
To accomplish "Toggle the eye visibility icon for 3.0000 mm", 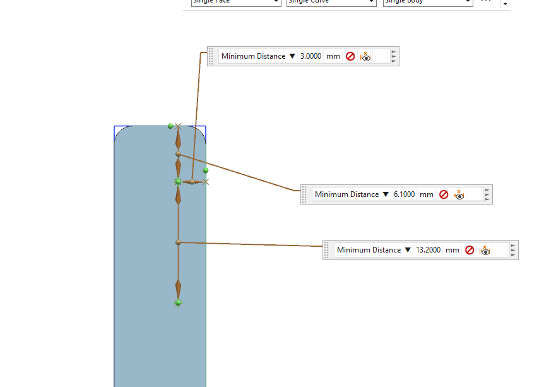I will click(x=365, y=56).
